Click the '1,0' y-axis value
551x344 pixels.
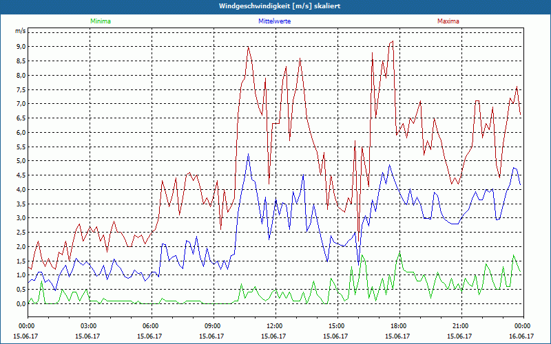pos(21,276)
